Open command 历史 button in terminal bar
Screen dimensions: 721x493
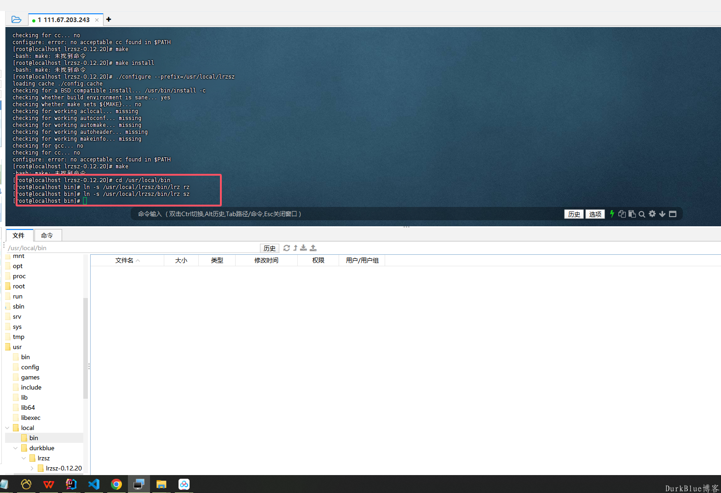tap(574, 214)
